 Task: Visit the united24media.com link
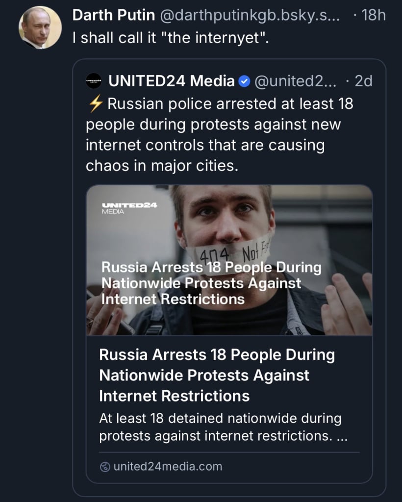tap(168, 467)
